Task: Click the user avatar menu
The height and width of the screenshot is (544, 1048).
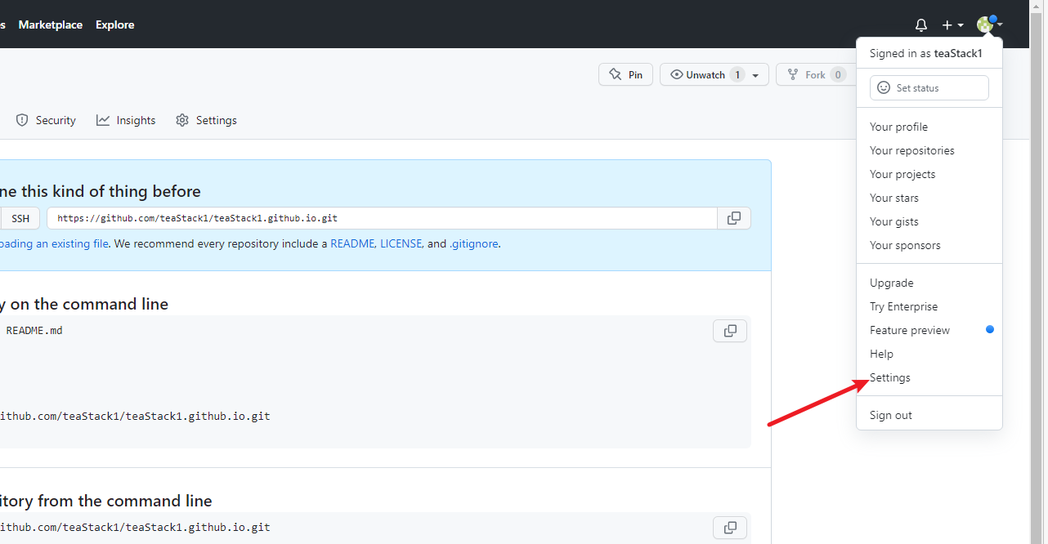Action: pos(989,25)
